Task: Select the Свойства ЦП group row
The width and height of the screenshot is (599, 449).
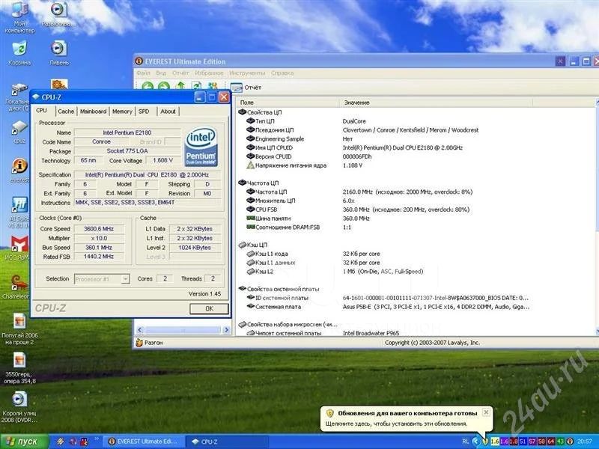Action: [x=260, y=112]
